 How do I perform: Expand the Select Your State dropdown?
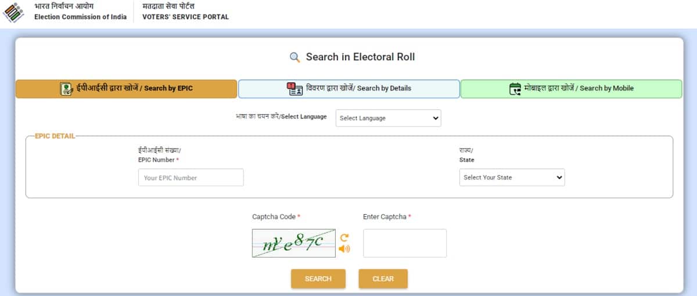point(512,178)
